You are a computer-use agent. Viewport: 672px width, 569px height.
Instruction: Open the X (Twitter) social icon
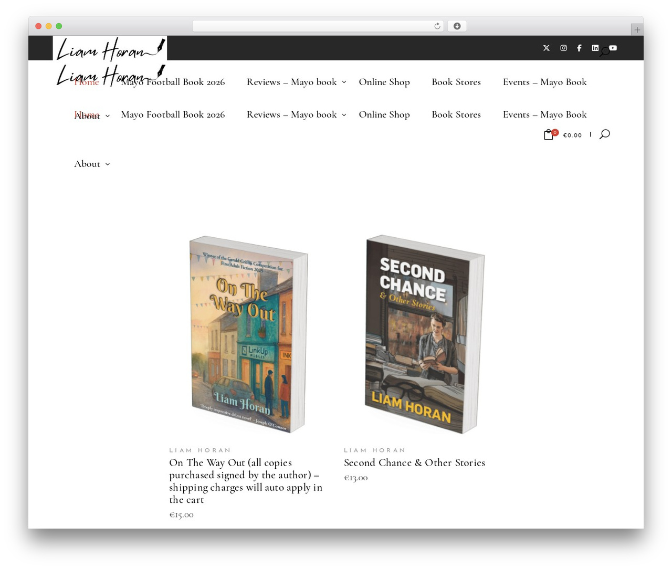[x=546, y=48]
